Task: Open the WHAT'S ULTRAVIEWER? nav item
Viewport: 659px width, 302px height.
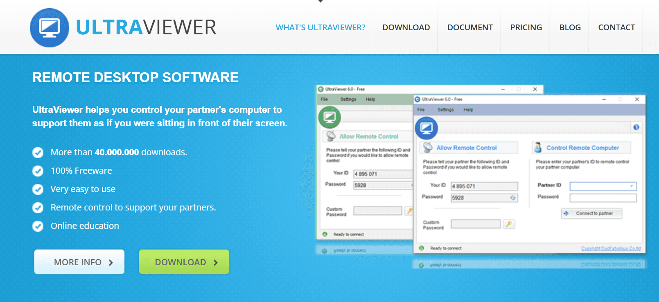Action: 320,27
